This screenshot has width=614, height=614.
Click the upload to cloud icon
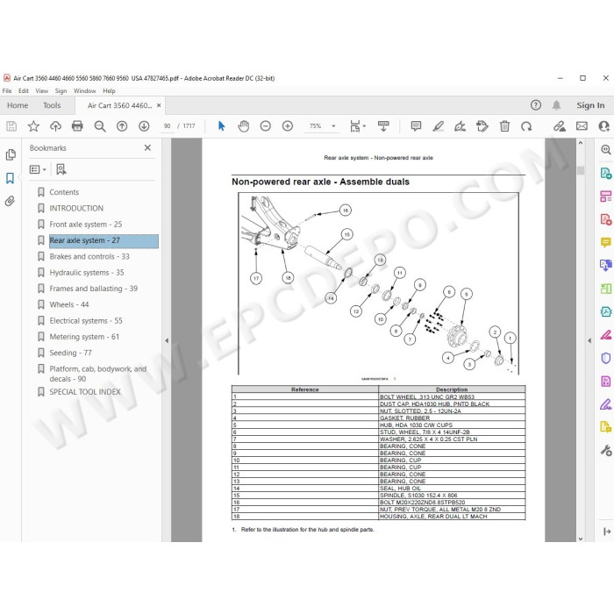[55, 126]
